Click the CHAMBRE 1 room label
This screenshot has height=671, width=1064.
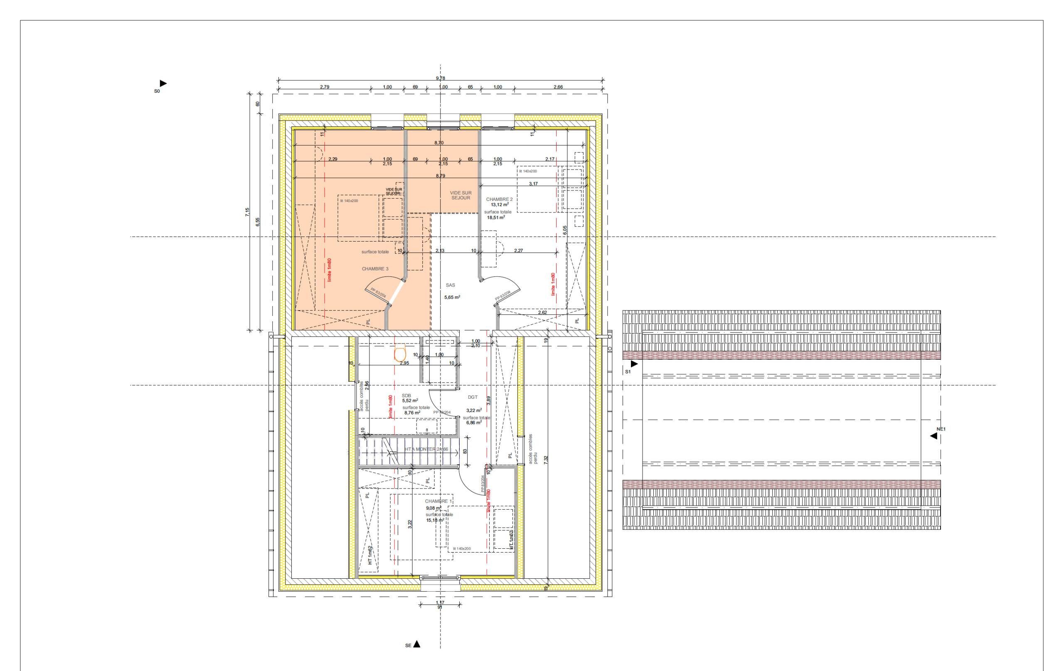438,501
